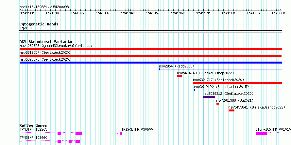Click the nsv5433841 (ByrskaBishop2022) label

point(257,107)
